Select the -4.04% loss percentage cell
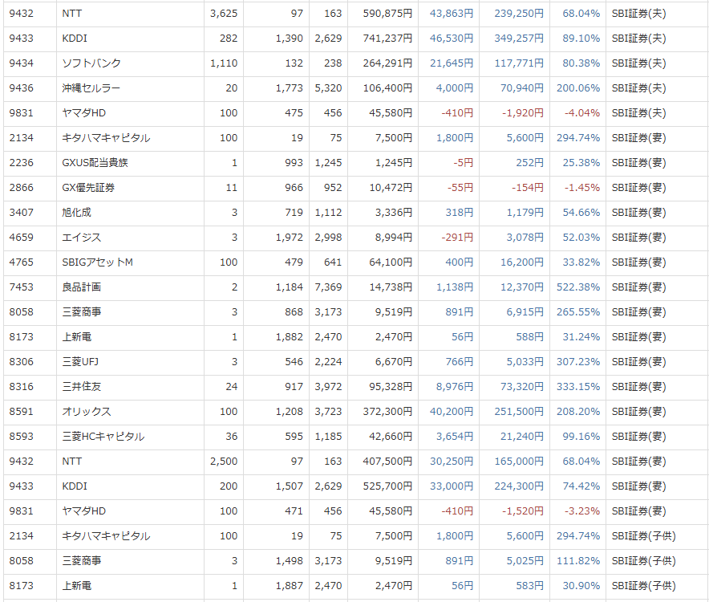This screenshot has width=709, height=602. (582, 113)
